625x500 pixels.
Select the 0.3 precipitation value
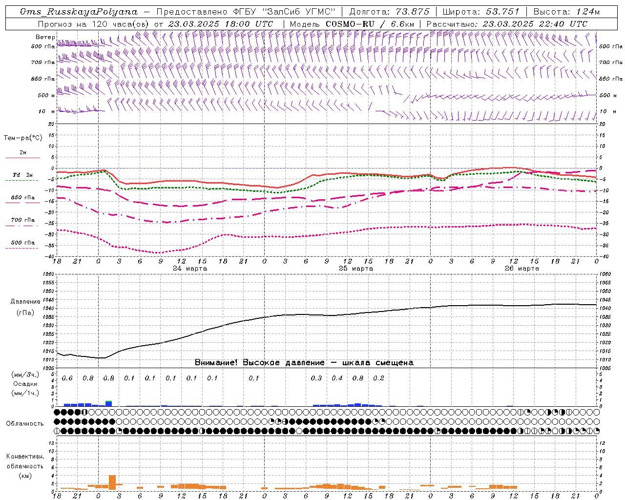(x=316, y=378)
